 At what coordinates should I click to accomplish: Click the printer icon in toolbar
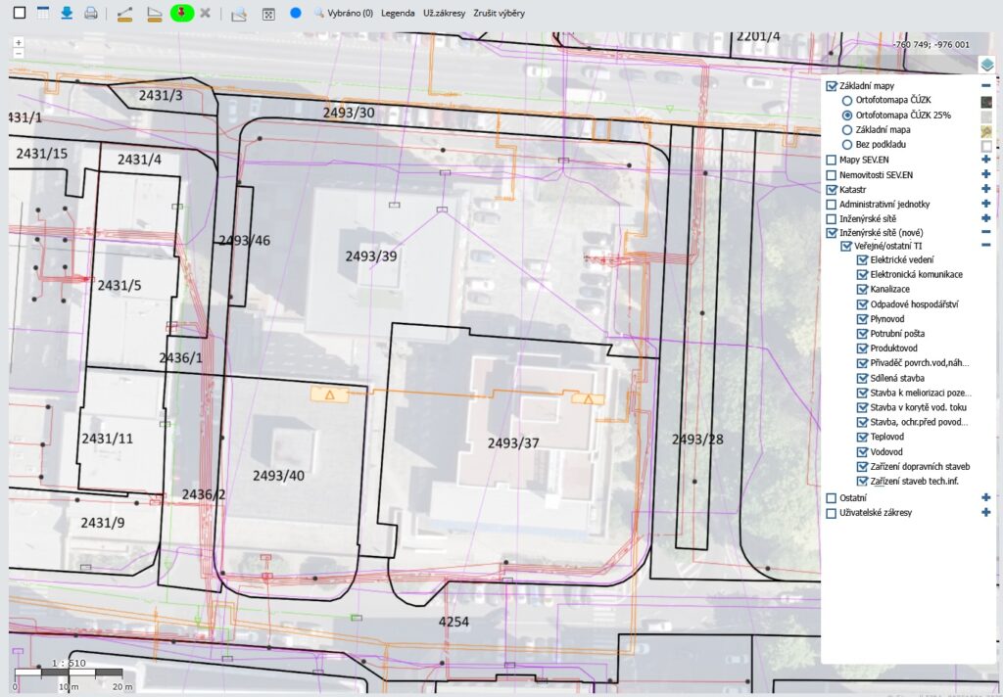click(x=90, y=14)
